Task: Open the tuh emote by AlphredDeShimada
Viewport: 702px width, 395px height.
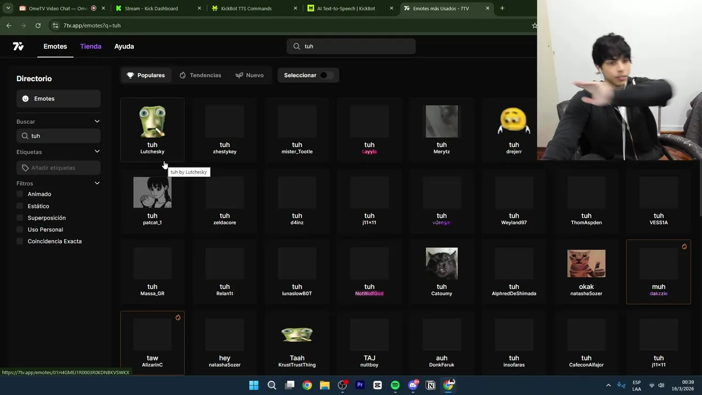Action: pos(514,272)
